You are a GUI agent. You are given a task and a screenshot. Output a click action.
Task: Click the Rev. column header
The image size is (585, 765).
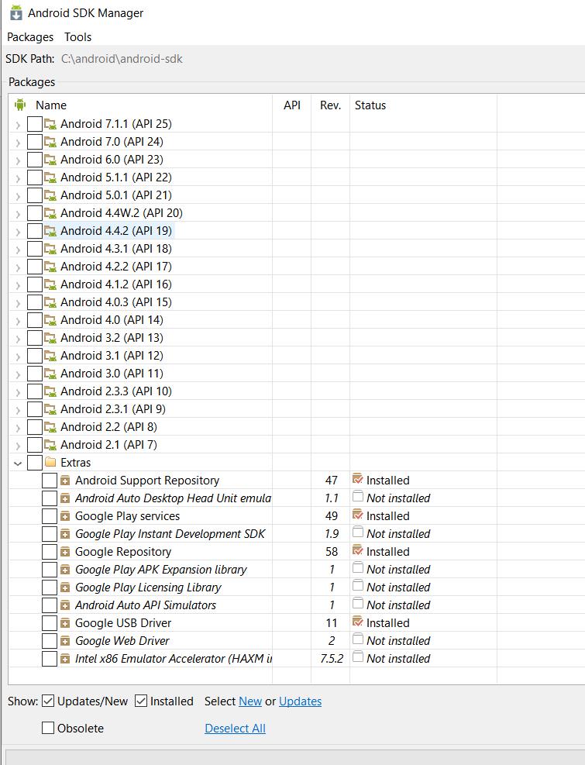[x=330, y=105]
